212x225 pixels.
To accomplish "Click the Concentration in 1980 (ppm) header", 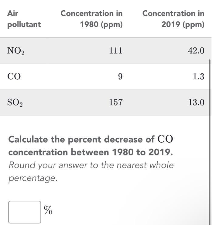I will [x=92, y=19].
